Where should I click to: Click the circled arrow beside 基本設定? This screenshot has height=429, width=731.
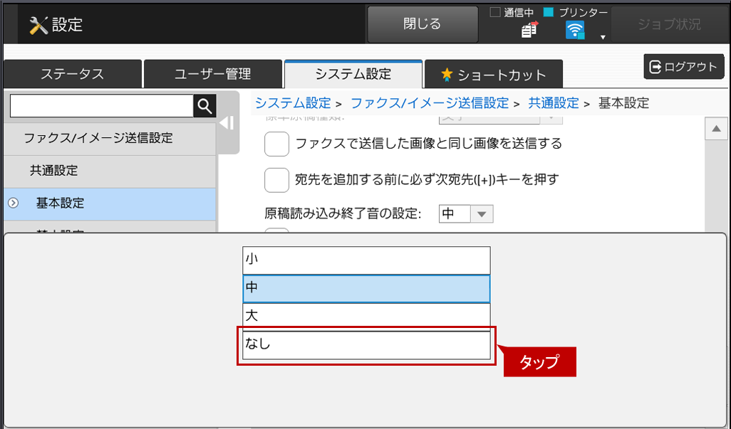(14, 203)
